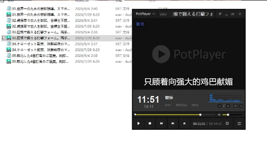Select the 01 SRT subtitle file name
Image resolution: width=267 pixels, height=152 pixels.
41,9
